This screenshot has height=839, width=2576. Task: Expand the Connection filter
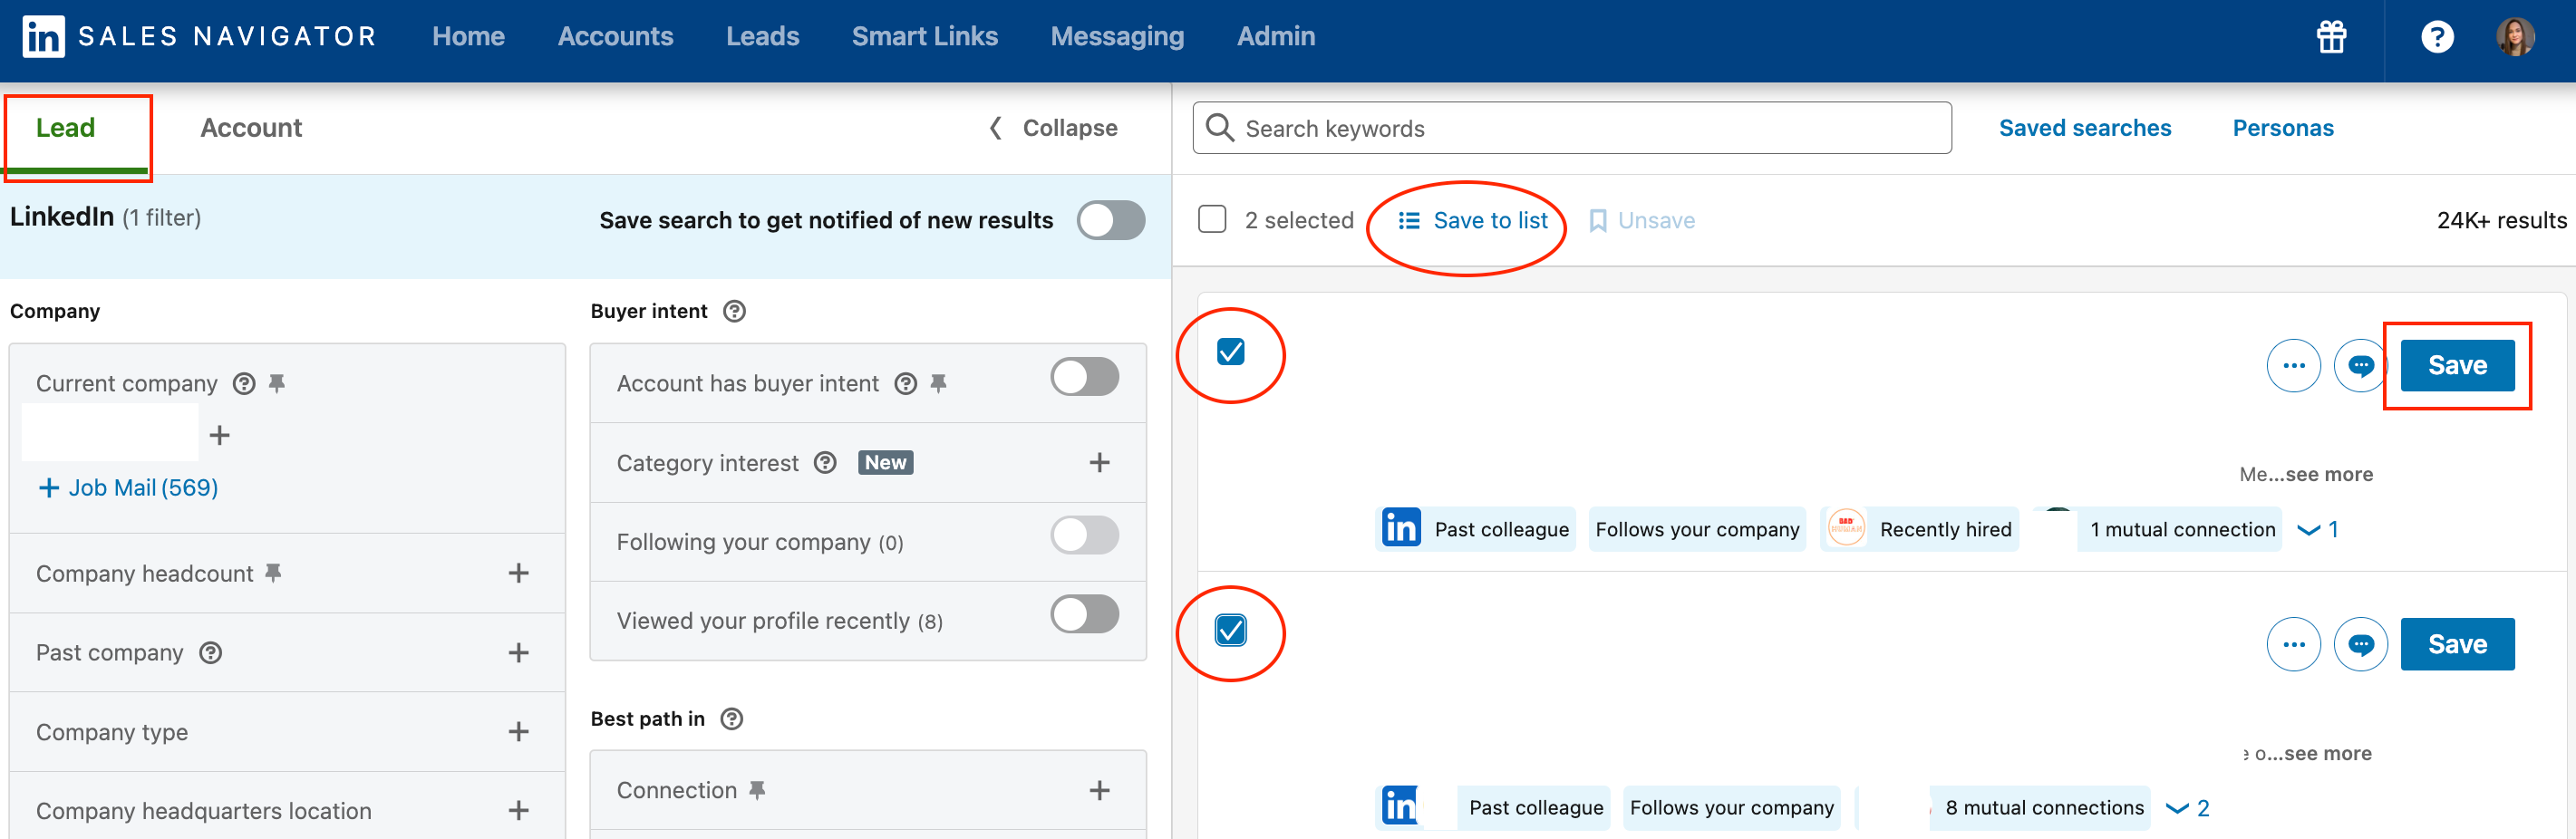(x=1099, y=790)
